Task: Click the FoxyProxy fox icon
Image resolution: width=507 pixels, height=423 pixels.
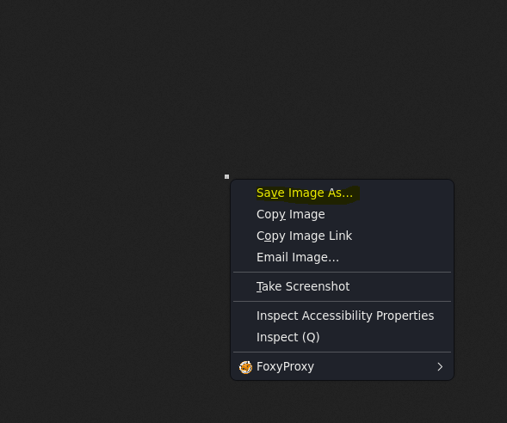Action: pos(245,367)
